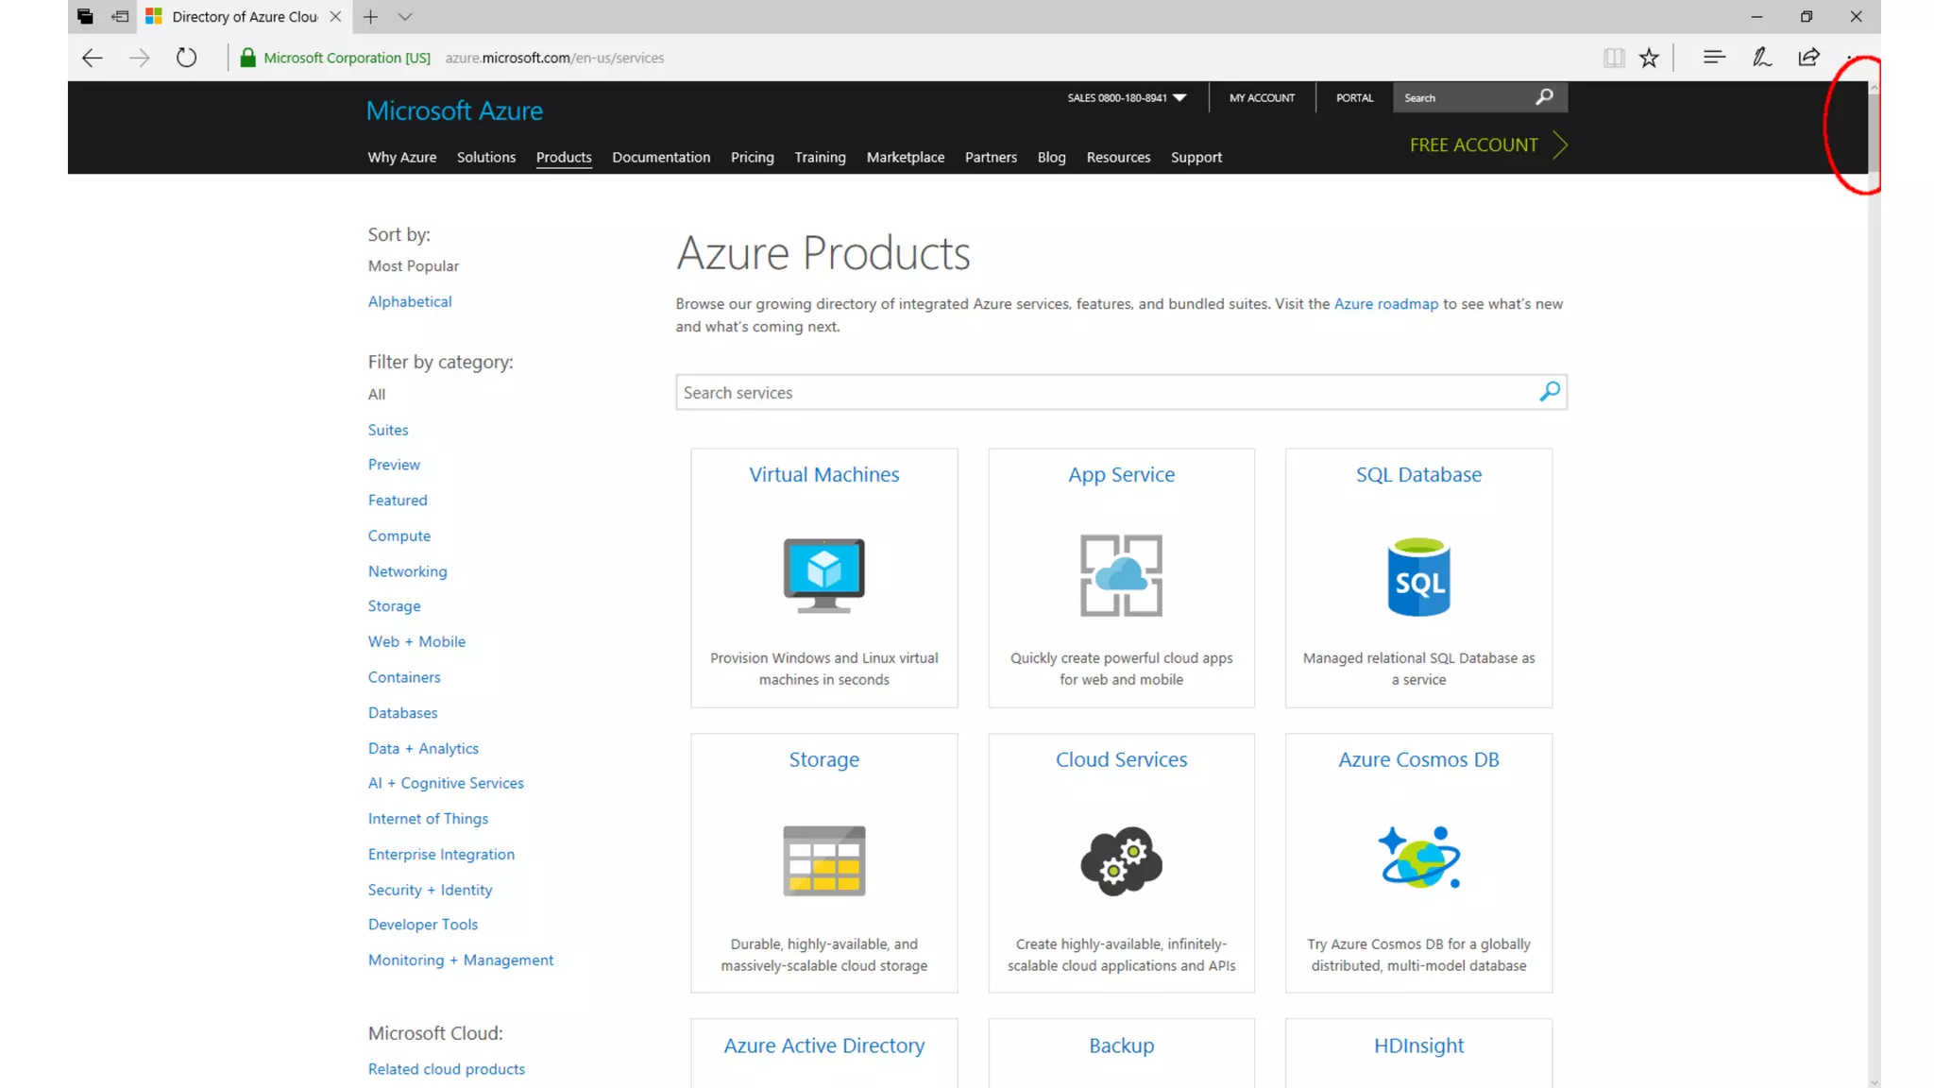Click the page vertical scrollbar thumb
The image size is (1934, 1088).
pos(1874,132)
